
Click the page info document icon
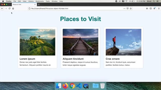point(29,8)
